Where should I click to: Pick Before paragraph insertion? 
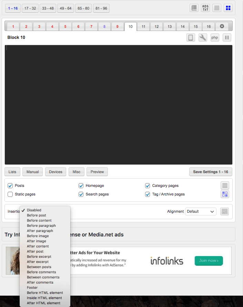point(45,225)
